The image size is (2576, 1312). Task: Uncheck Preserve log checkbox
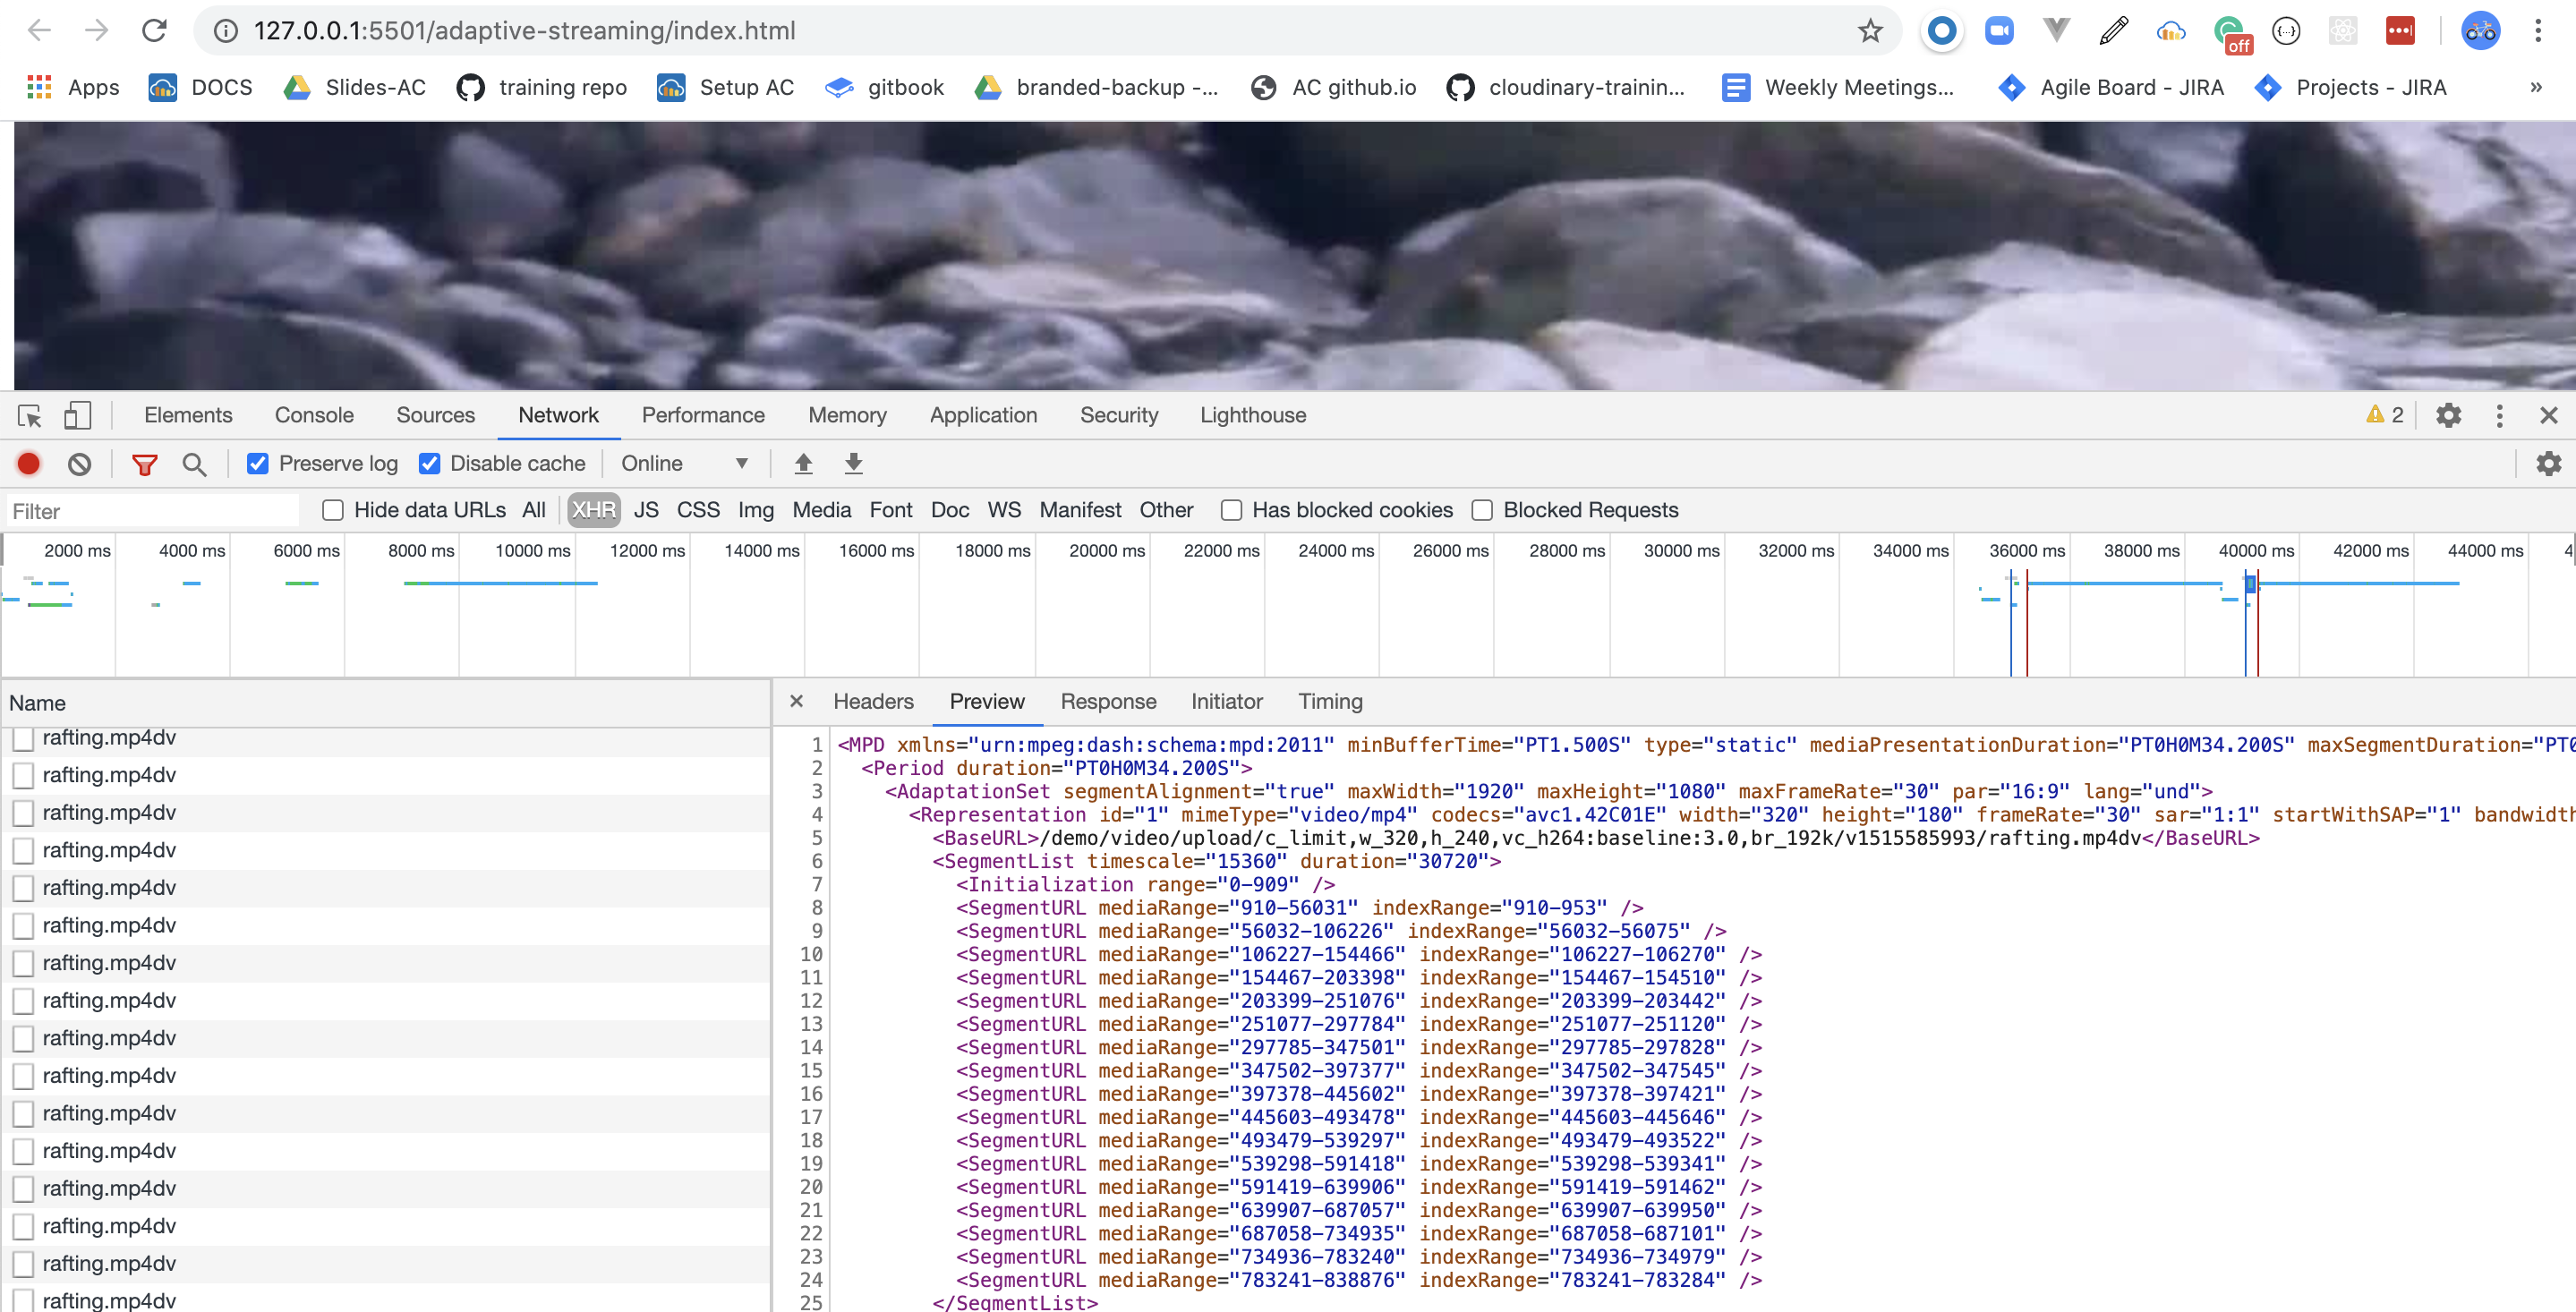pos(258,463)
